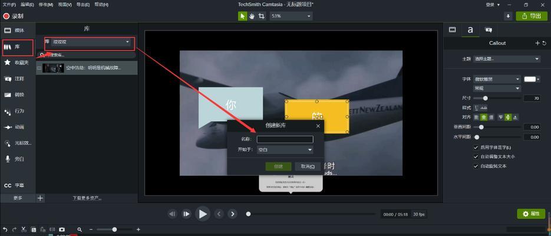Align text to bottom vertically
Image resolution: width=551 pixels, height=236 pixels.
pyautogui.click(x=515, y=117)
